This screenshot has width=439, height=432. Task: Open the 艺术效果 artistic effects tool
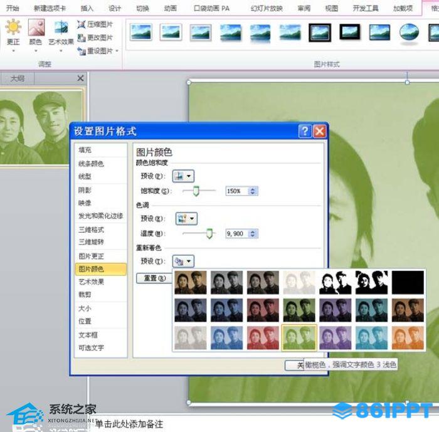click(61, 36)
